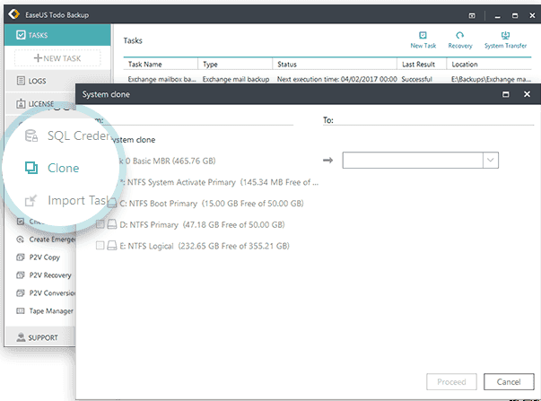Check the D: NTFS Primary partition
The width and height of the screenshot is (541, 401).
tap(100, 224)
